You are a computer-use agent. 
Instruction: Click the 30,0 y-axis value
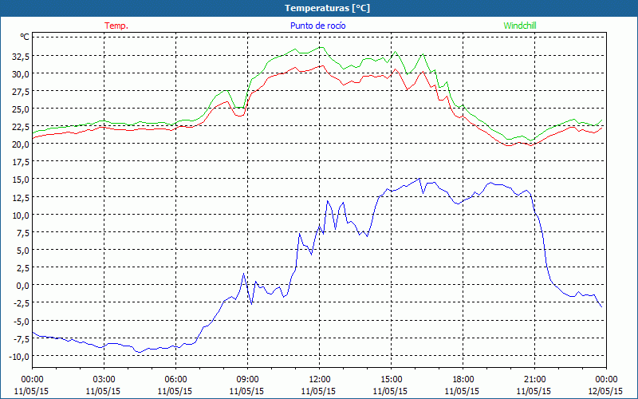pyautogui.click(x=21, y=73)
